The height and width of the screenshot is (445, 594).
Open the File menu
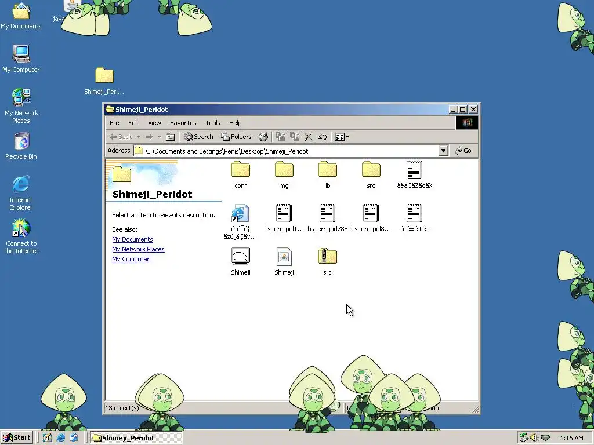click(x=114, y=123)
